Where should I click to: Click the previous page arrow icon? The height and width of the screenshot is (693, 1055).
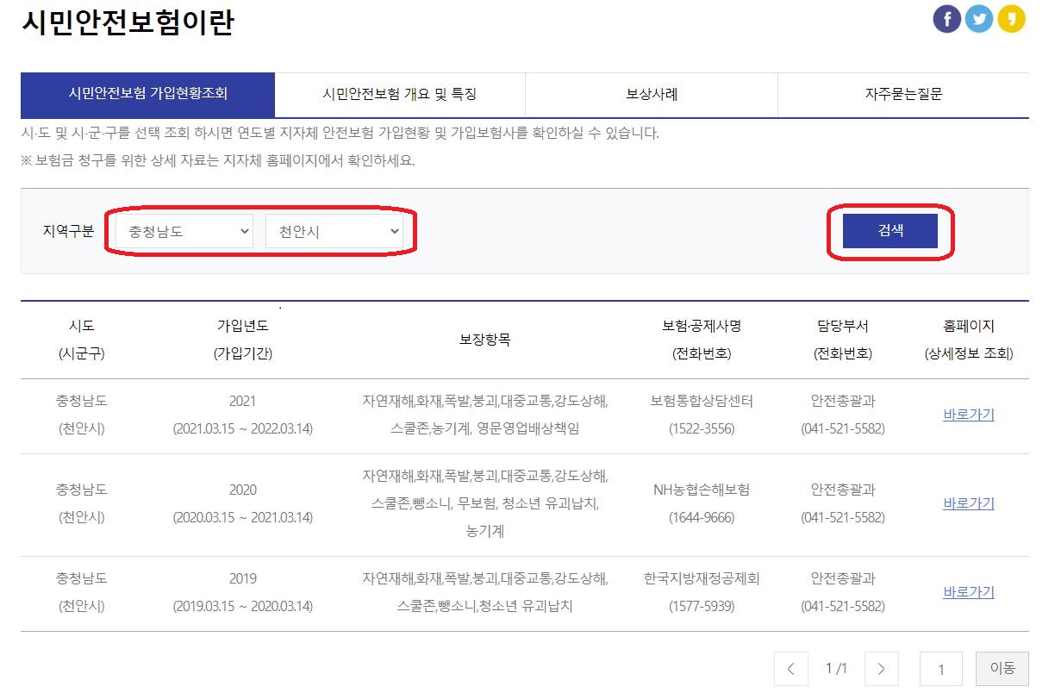[x=791, y=668]
